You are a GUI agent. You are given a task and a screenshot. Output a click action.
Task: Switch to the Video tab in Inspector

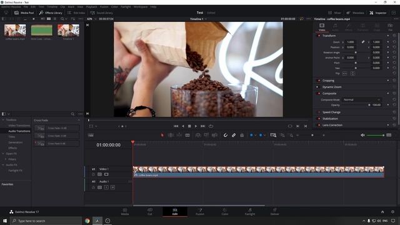(322, 27)
